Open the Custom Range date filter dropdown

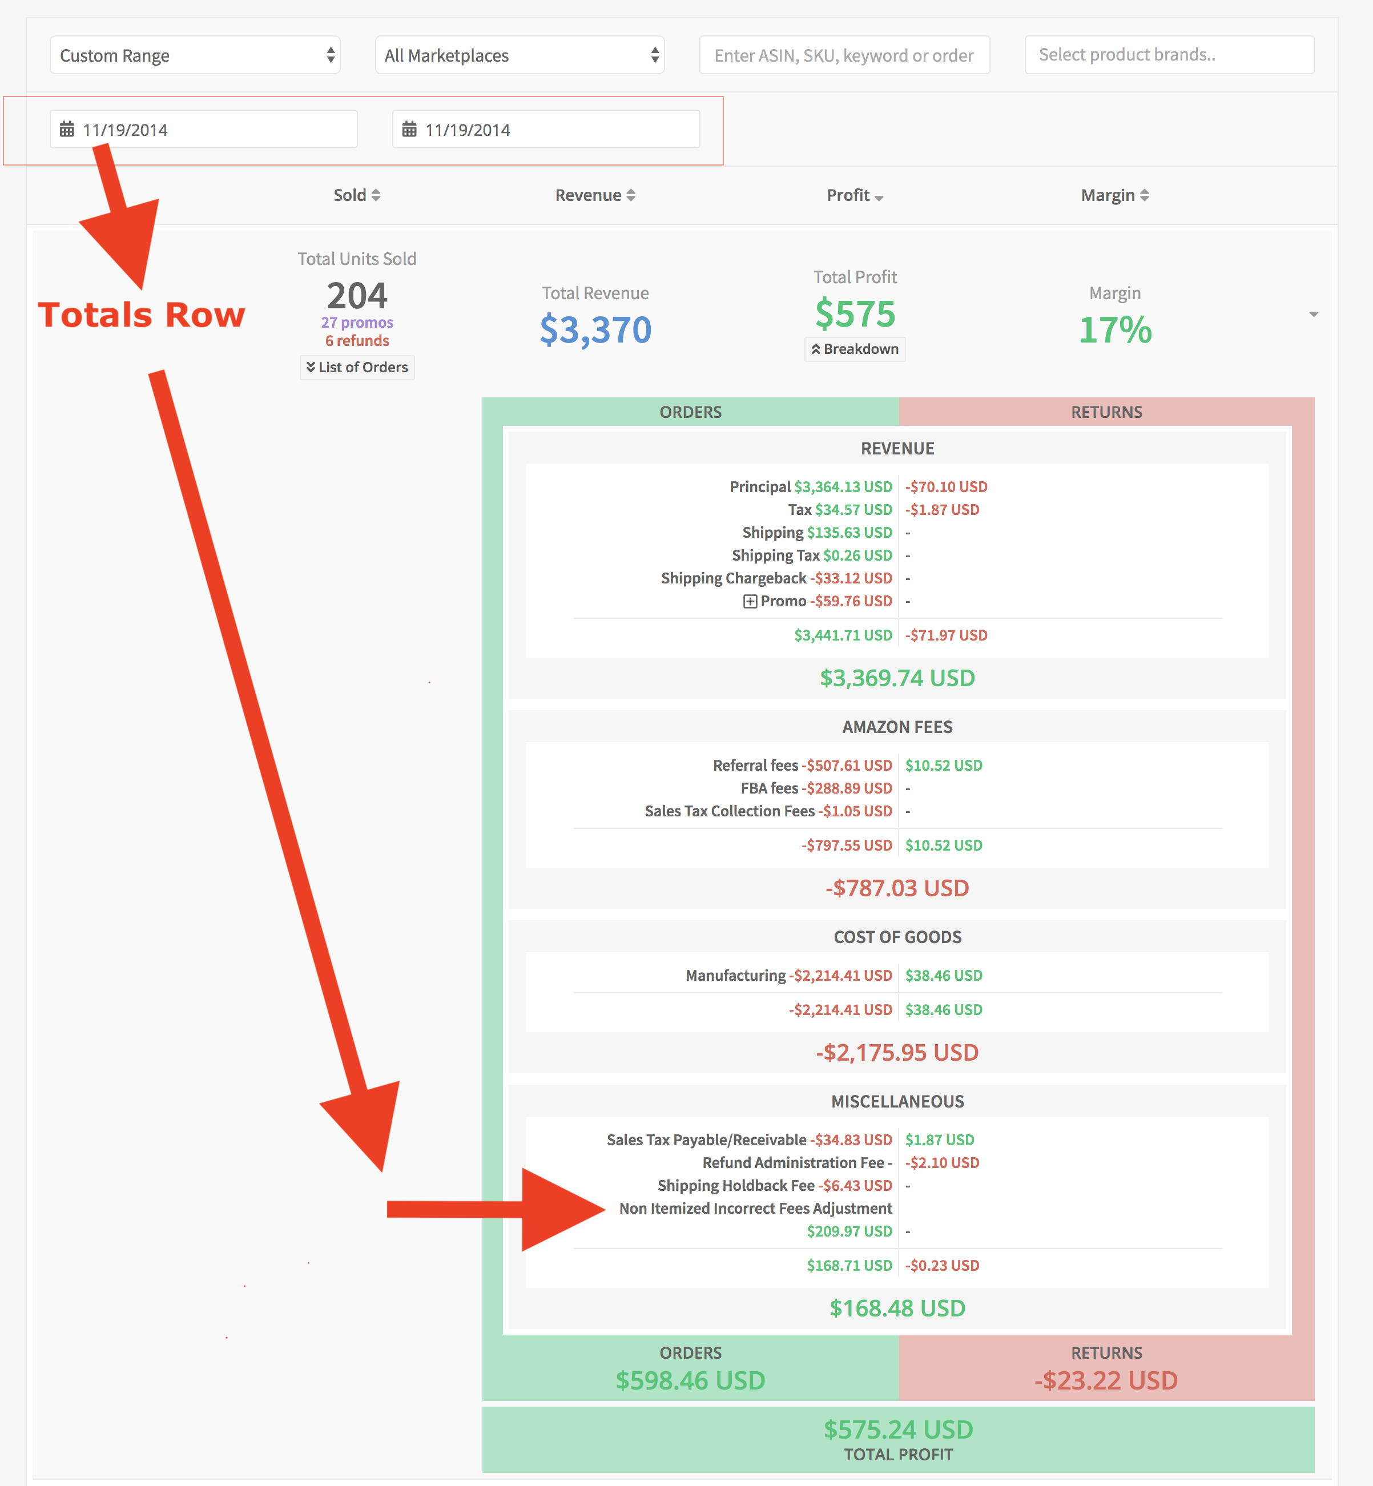(195, 55)
